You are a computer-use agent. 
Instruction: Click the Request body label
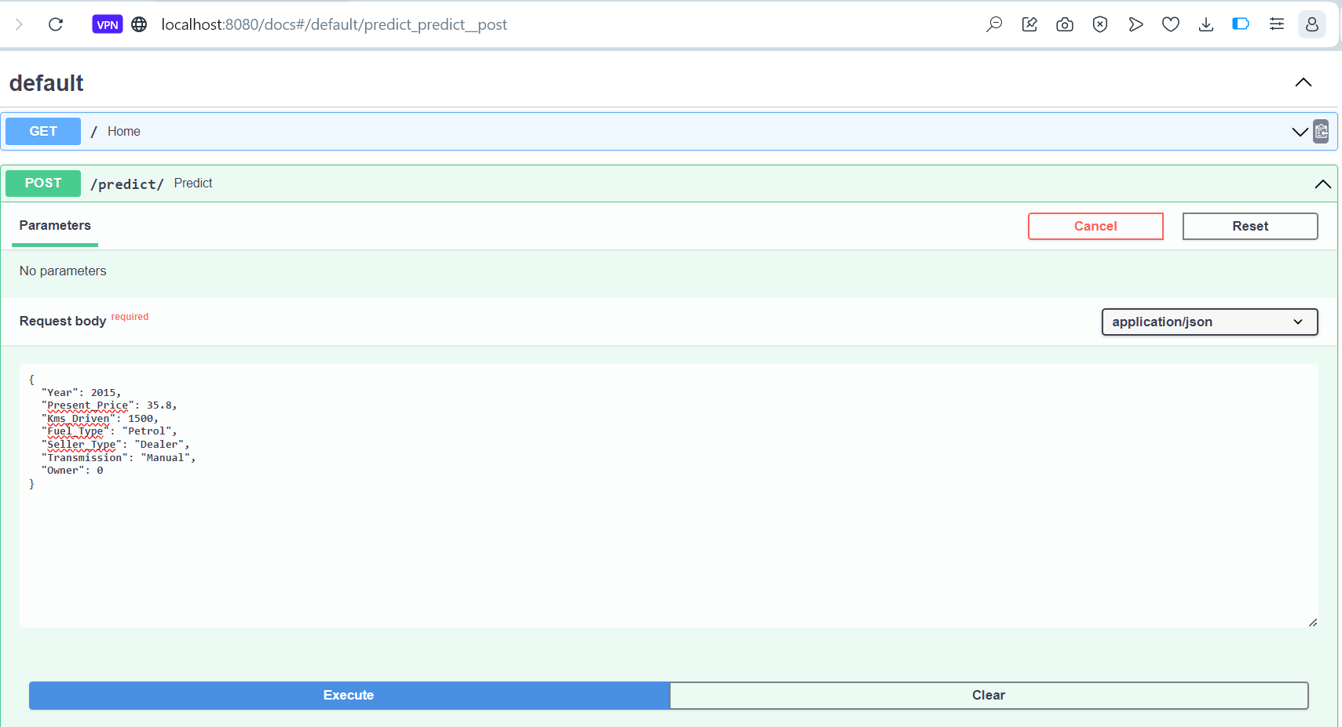(63, 321)
